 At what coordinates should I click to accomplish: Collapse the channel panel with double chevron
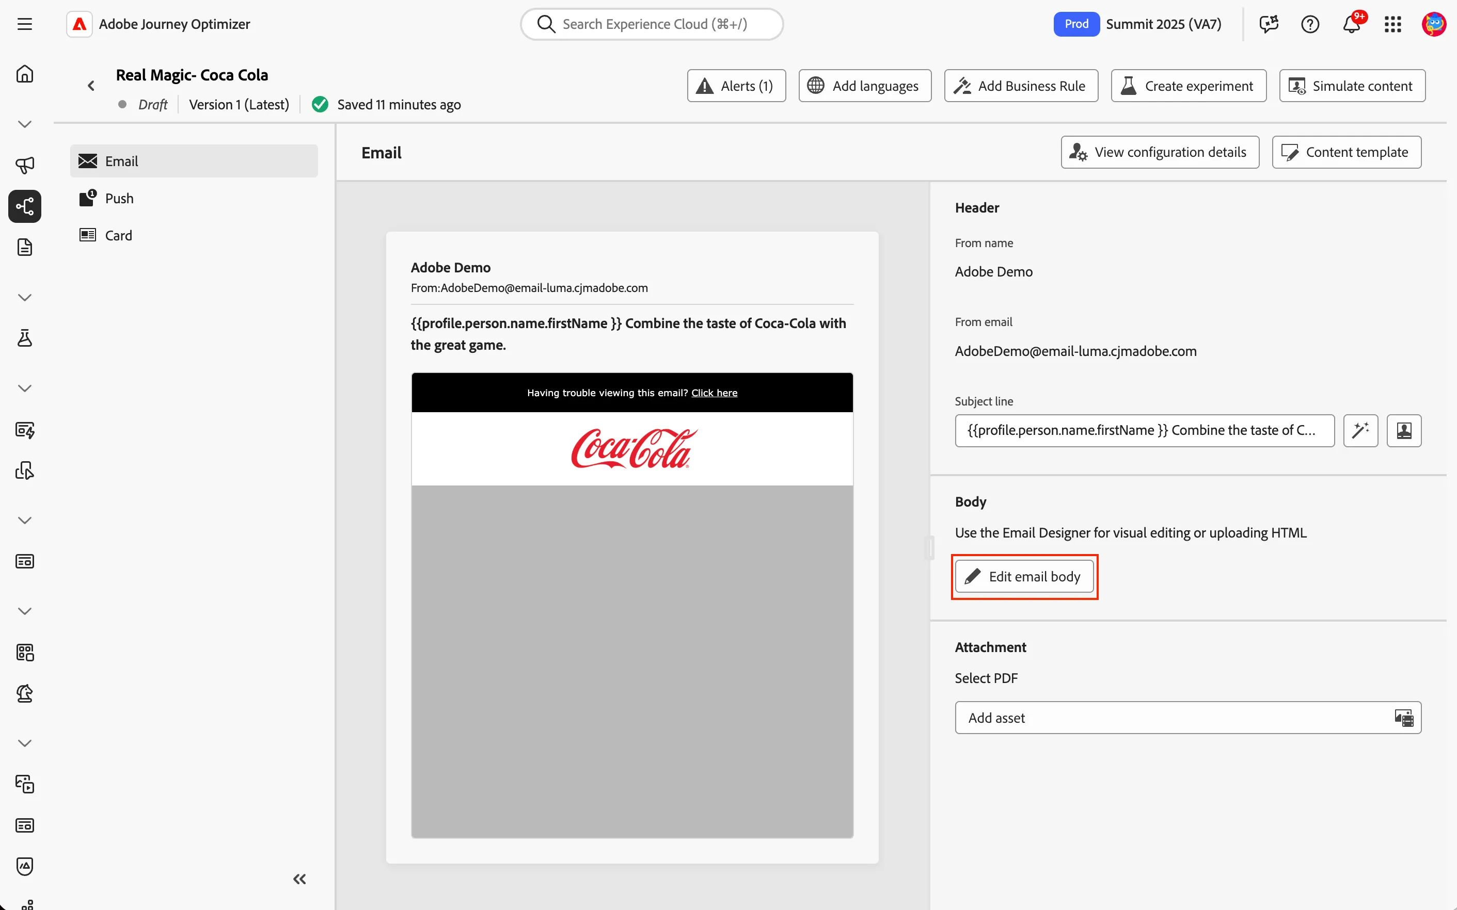point(299,879)
